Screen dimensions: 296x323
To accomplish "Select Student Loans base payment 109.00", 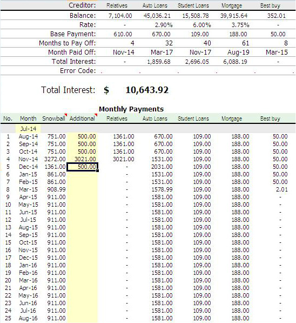I will [x=200, y=34].
